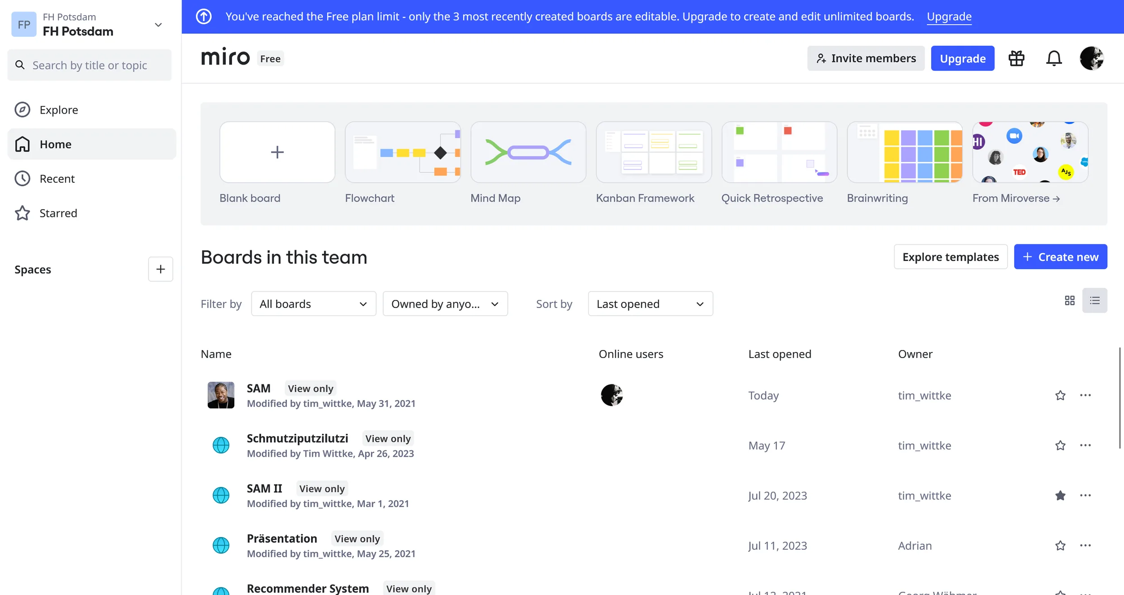Open the Recommender System board title
This screenshot has width=1124, height=595.
308,588
